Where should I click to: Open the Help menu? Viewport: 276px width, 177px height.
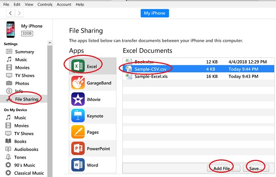[x=80, y=5]
